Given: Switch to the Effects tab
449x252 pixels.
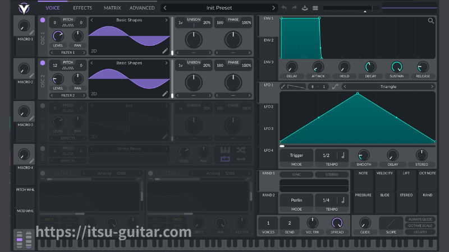Looking at the screenshot, I should (x=83, y=8).
